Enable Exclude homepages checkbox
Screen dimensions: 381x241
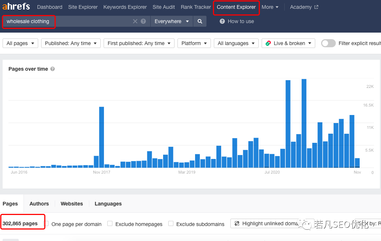pyautogui.click(x=110, y=223)
